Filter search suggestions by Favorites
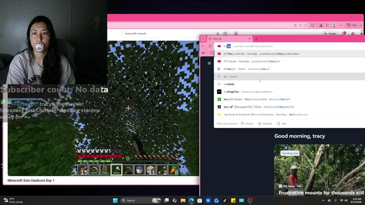This screenshot has height=205, width=365. click(x=265, y=124)
